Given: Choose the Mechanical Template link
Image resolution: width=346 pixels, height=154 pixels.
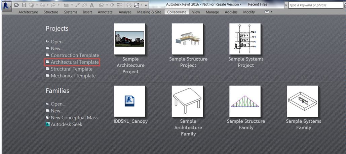Looking at the screenshot, I should point(73,76).
